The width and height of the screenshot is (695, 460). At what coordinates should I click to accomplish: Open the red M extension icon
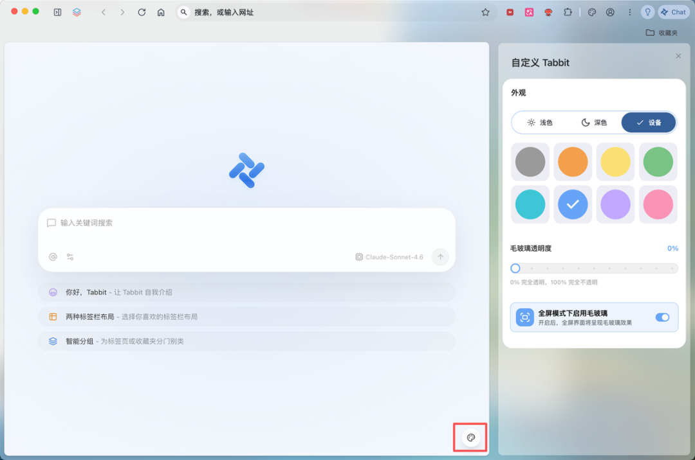[510, 12]
